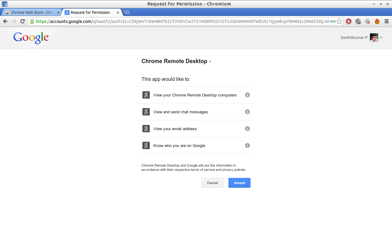Expand the account dropdown arrow near avatar

coord(381,38)
